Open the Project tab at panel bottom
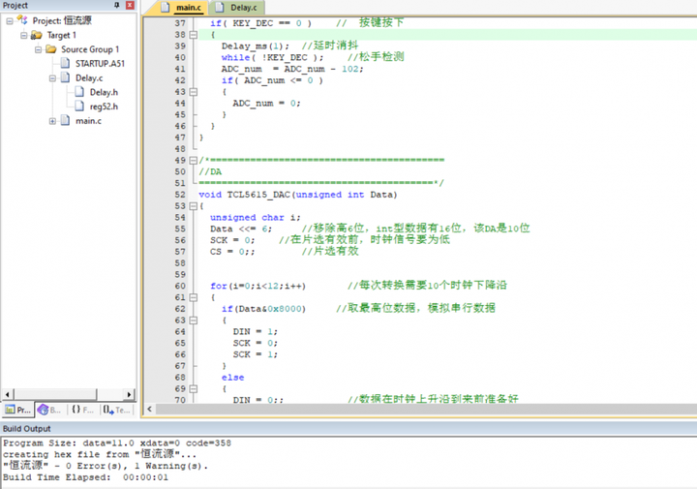The height and width of the screenshot is (489, 697). pos(17,410)
